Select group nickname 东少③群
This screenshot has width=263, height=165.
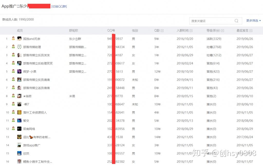pos(75,39)
